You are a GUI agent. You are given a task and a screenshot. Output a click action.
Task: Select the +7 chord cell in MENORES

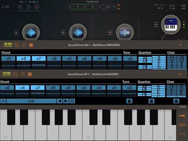39,59
